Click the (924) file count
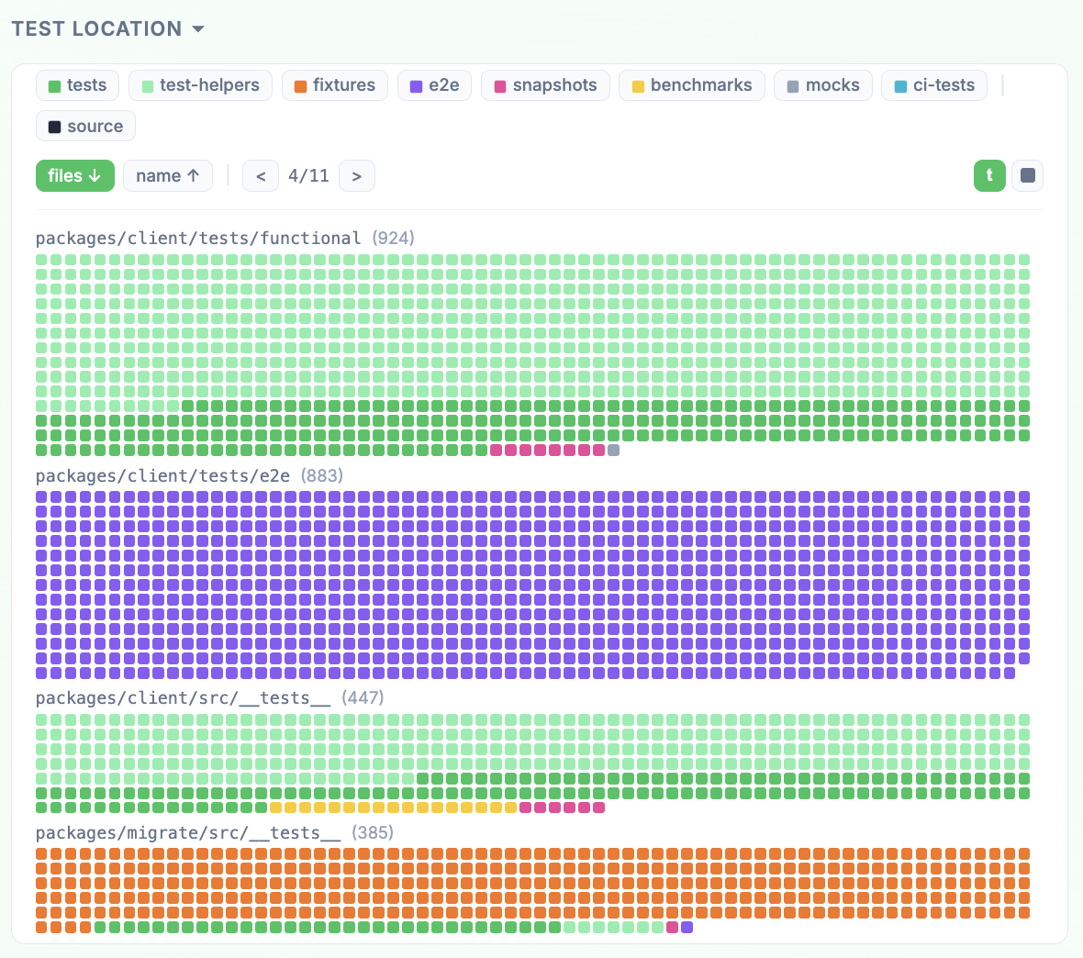The height and width of the screenshot is (958, 1083). [394, 239]
